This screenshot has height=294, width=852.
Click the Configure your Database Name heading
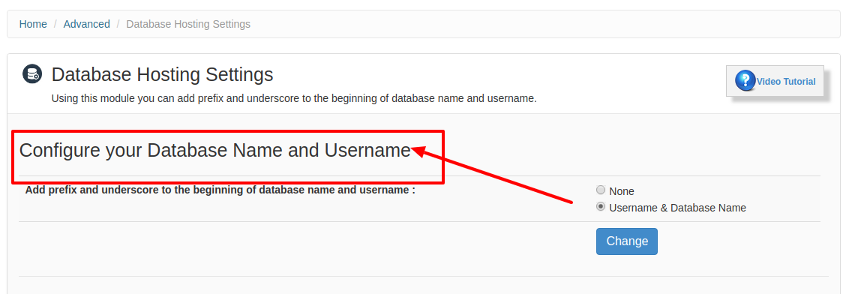215,151
